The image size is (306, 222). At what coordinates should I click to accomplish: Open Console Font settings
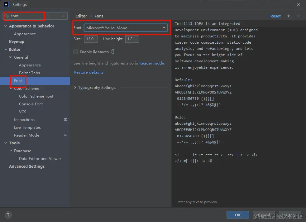pyautogui.click(x=31, y=104)
